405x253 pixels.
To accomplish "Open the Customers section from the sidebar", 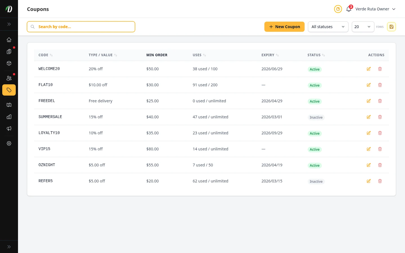I will (9, 78).
